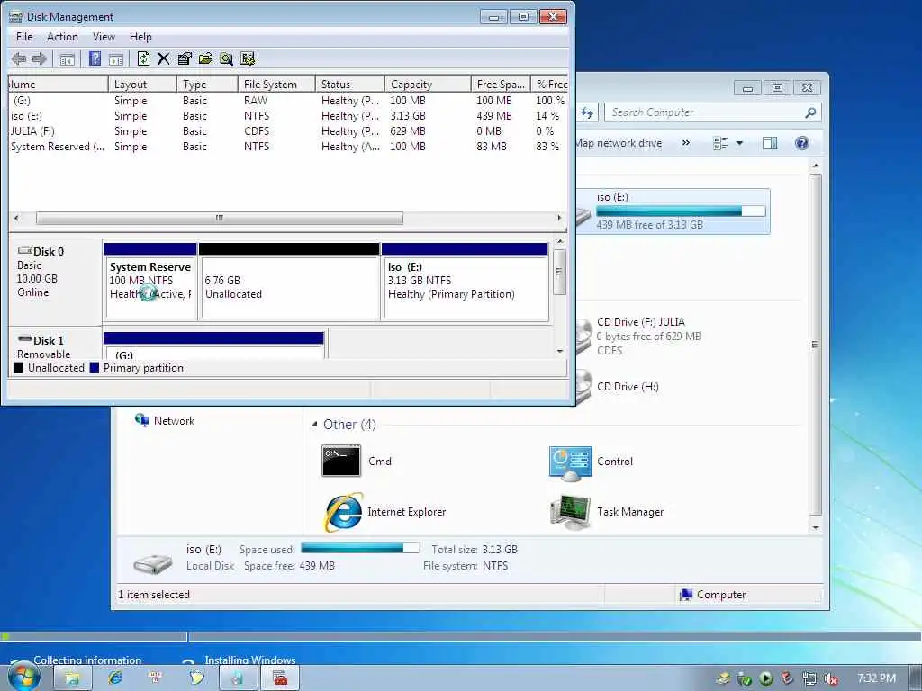Open the View menu

coord(104,37)
